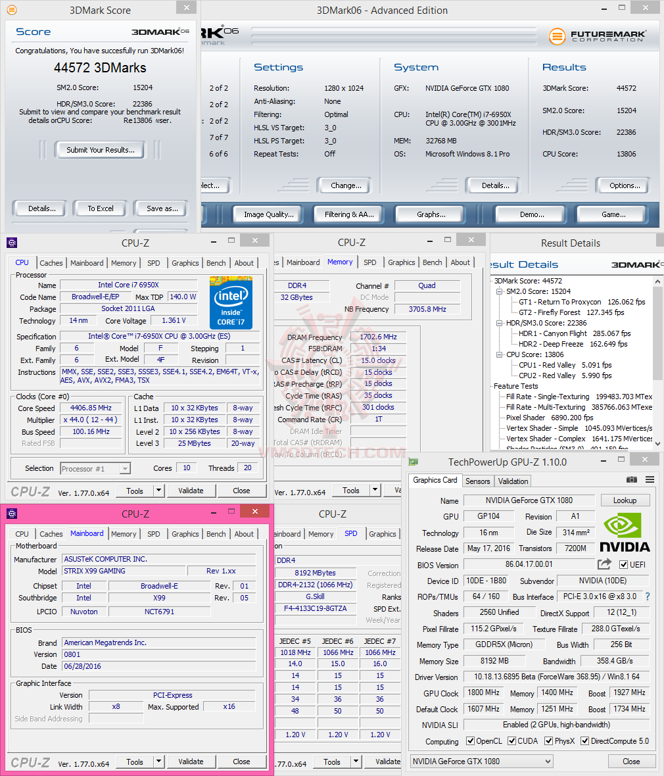
Task: Open Tools dropdown arrow in CPU-Z Memory window
Action: point(375,491)
